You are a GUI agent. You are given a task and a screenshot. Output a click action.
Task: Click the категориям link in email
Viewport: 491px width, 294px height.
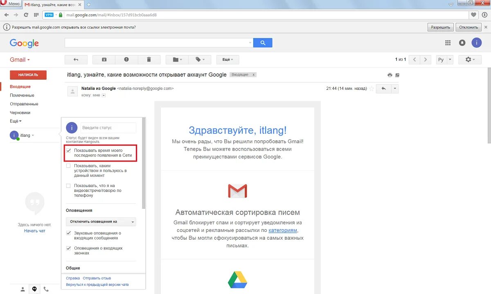[x=283, y=230]
